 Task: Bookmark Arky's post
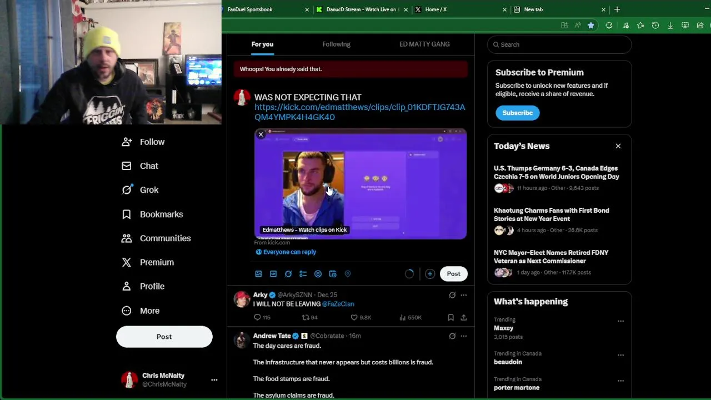450,317
